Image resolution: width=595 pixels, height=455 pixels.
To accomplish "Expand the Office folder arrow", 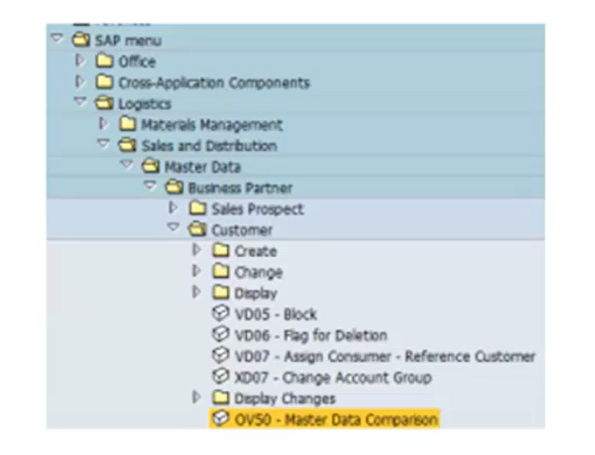I will click(x=80, y=60).
